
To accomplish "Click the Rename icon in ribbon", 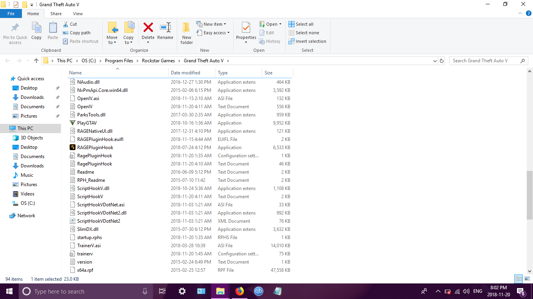I will coord(165,28).
